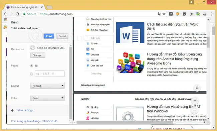Click the orange flower extension icon

coord(178,14)
